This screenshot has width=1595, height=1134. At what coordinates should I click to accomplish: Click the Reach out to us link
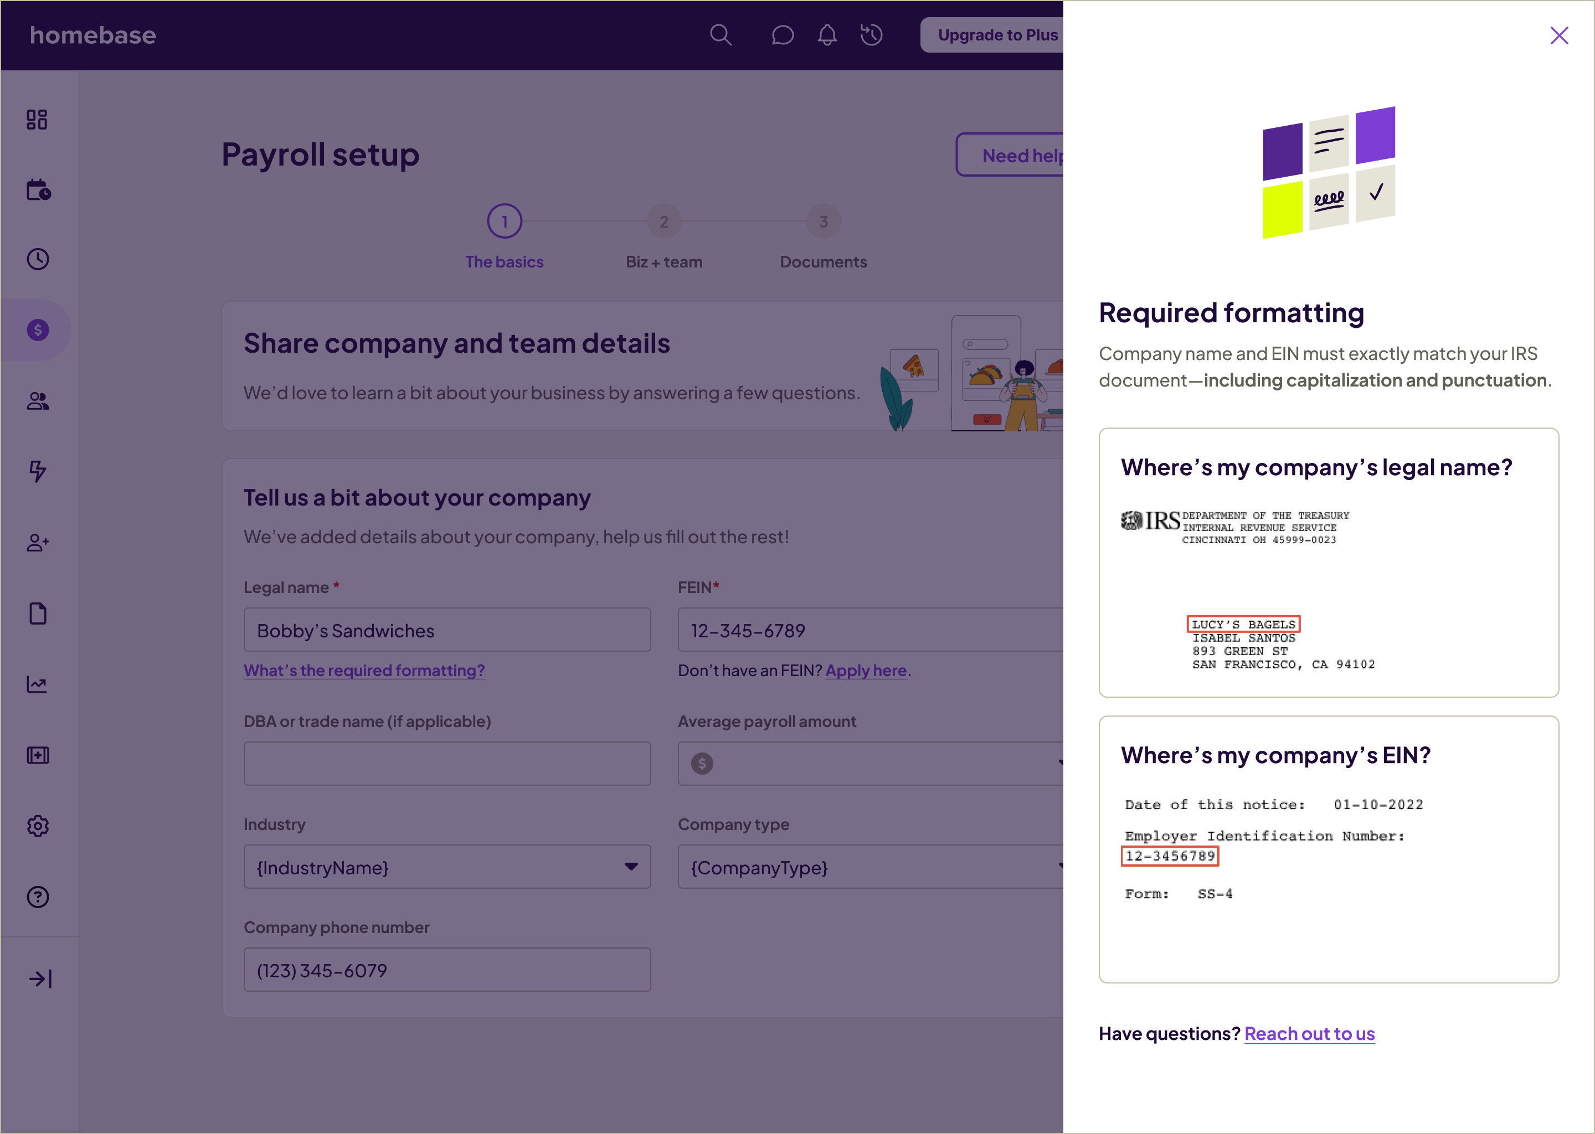(1309, 1033)
